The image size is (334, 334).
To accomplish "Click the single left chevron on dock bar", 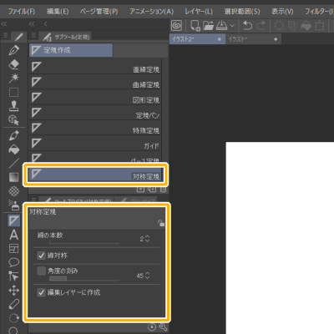I will tap(46, 24).
